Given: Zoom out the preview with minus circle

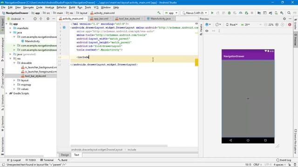Looking at the screenshot, I should pos(266,25).
